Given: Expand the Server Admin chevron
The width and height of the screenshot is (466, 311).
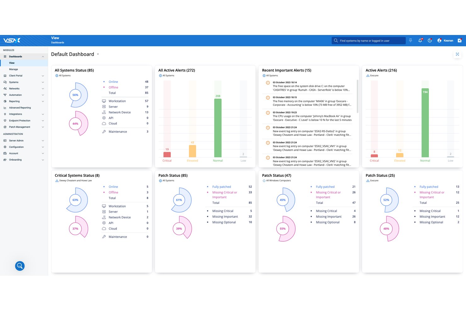Looking at the screenshot, I should click(x=43, y=141).
